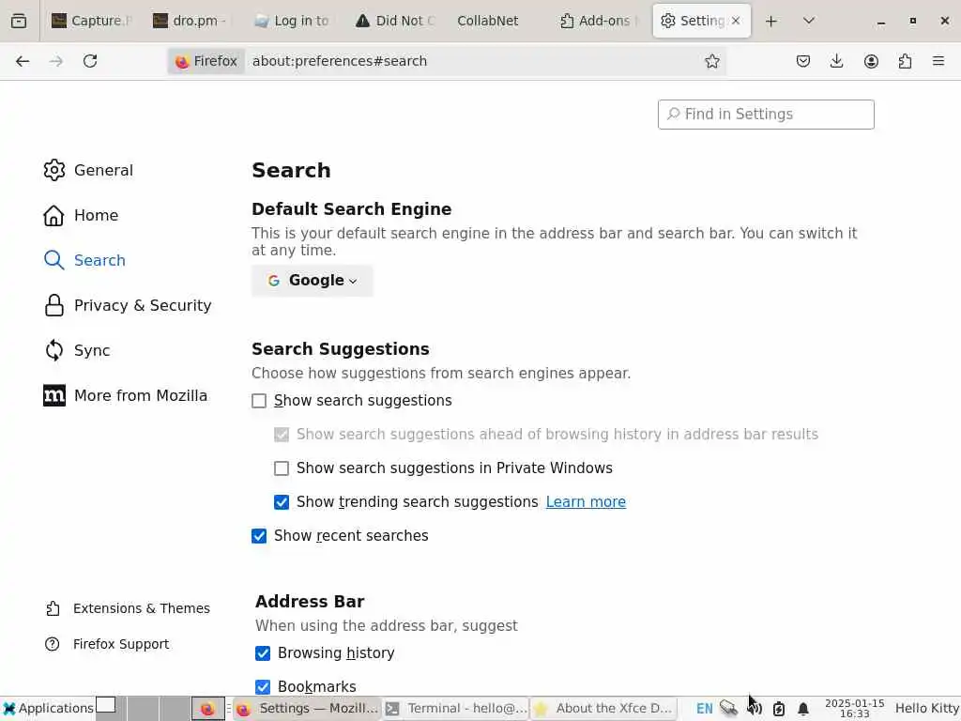The image size is (961, 721).
Task: Toggle suggestions in Private Windows checkbox
Action: [x=282, y=468]
